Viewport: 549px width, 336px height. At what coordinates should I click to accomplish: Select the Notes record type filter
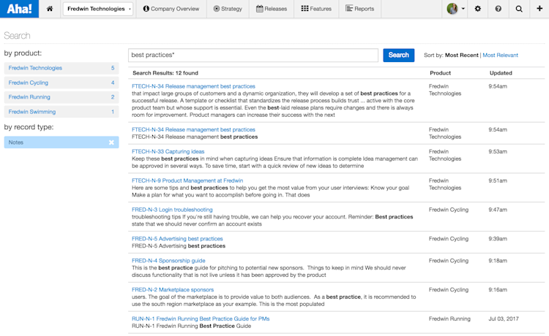(61, 142)
